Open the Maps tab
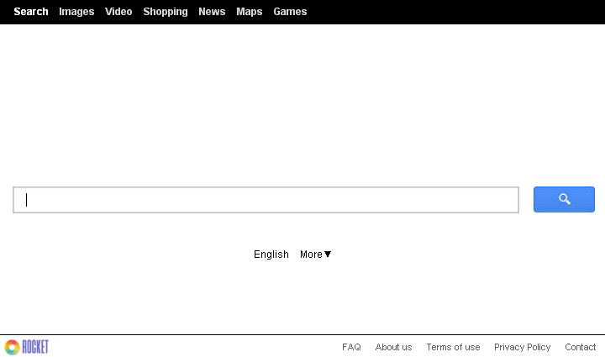This screenshot has height=357, width=605. pyautogui.click(x=250, y=12)
